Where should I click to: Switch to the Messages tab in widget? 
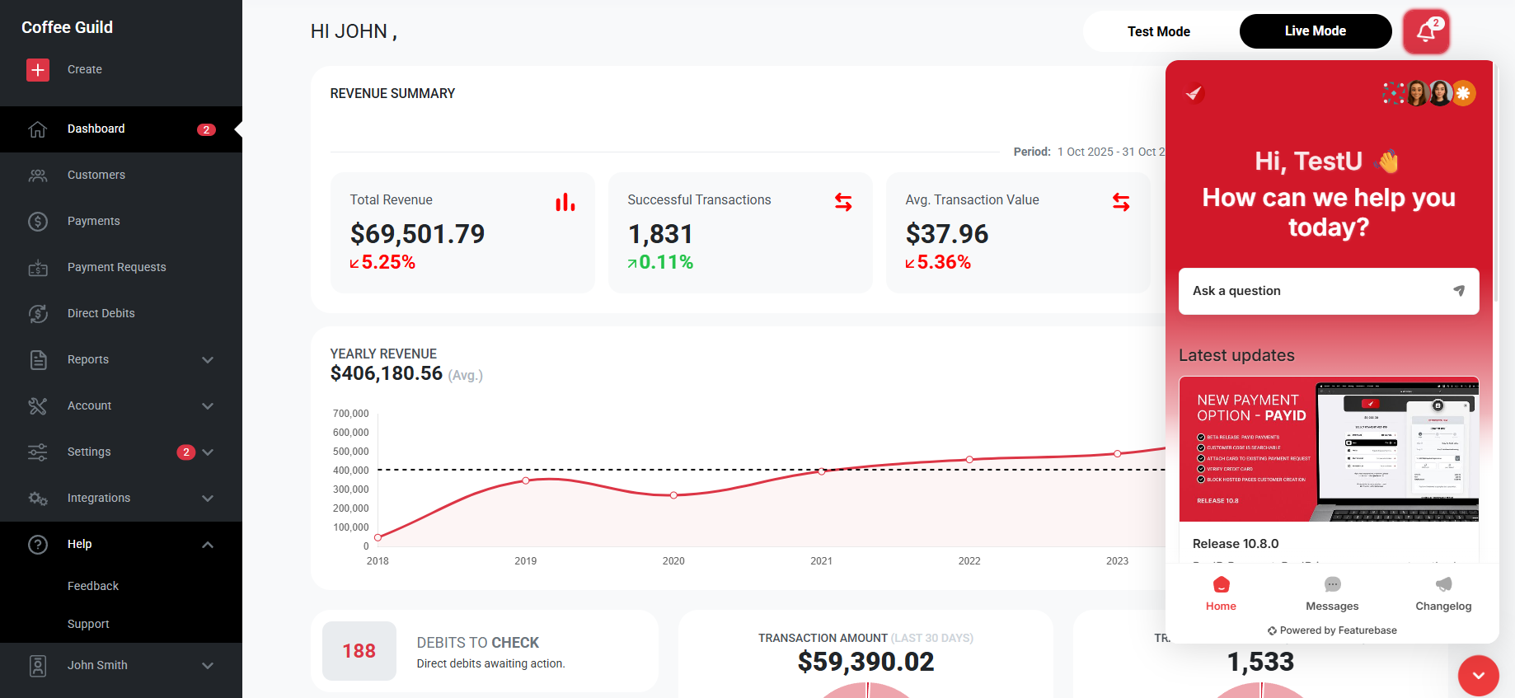coord(1332,594)
